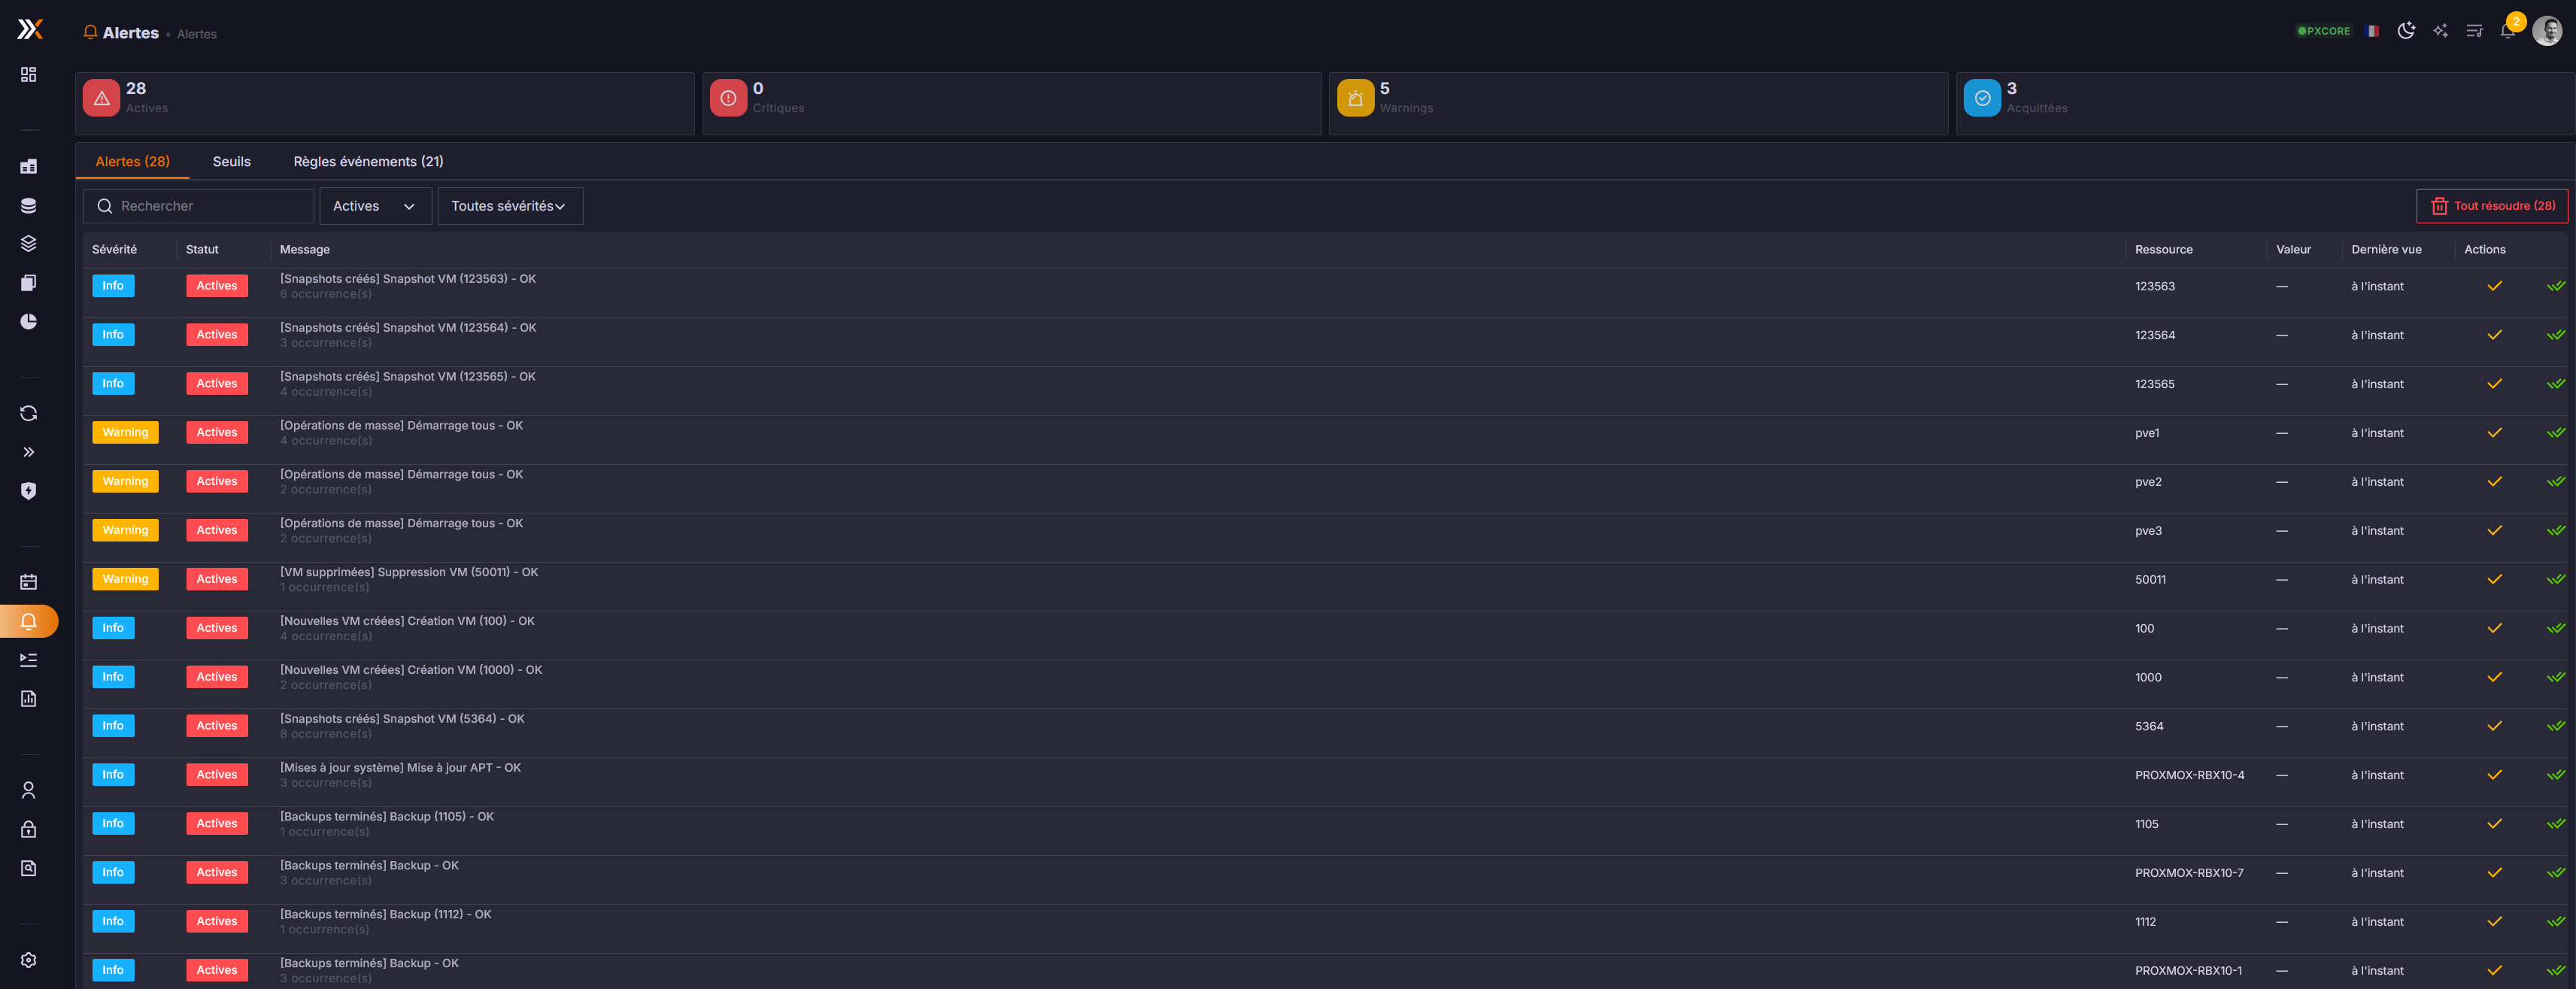Open the dashboard grid icon in sidebar
Image resolution: width=2576 pixels, height=989 pixels.
pos(27,74)
